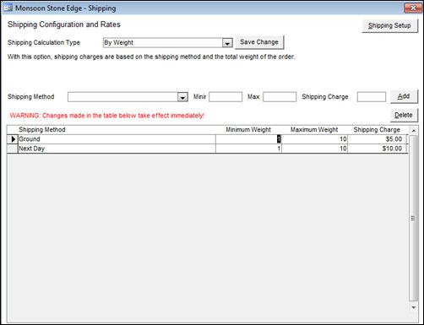Click the Shipping Setup button
The image size is (424, 325).
click(389, 25)
